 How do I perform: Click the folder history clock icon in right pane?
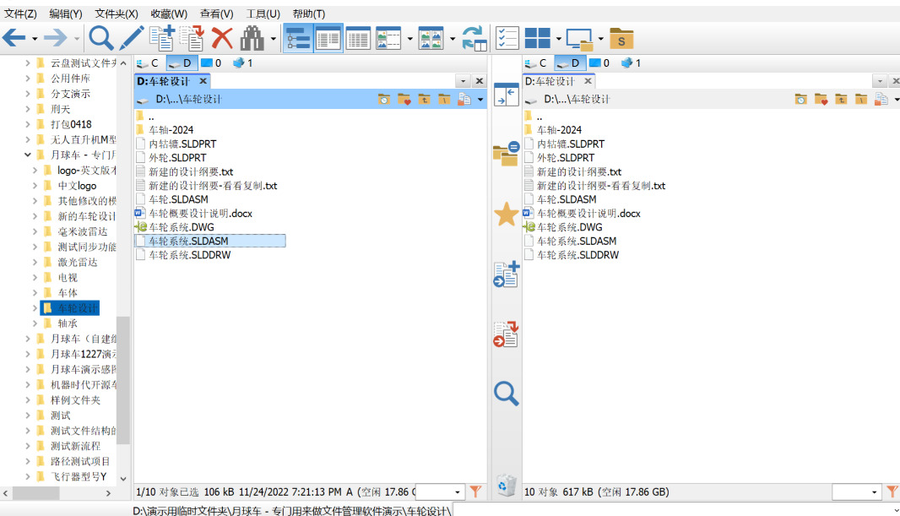click(x=800, y=100)
